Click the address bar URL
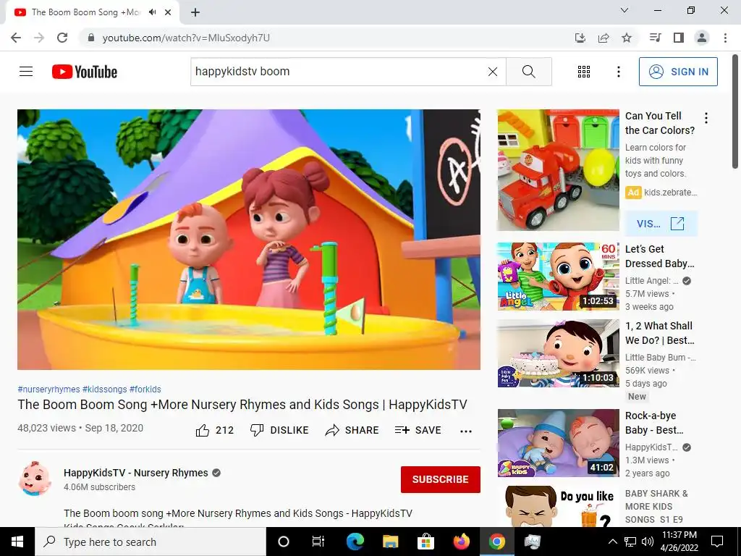The height and width of the screenshot is (556, 741). 186,38
